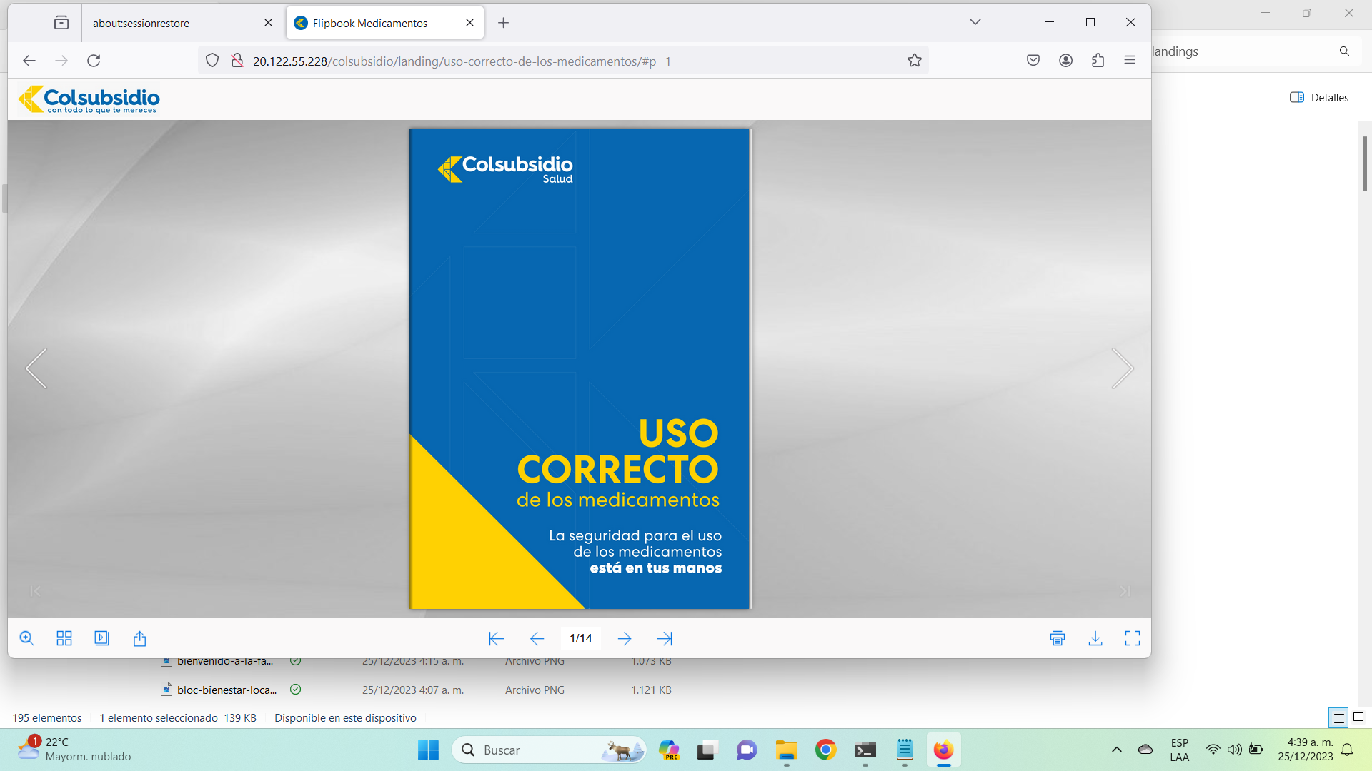The image size is (1372, 771).
Task: Toggle the autoplay slideshow icon
Action: (x=101, y=638)
